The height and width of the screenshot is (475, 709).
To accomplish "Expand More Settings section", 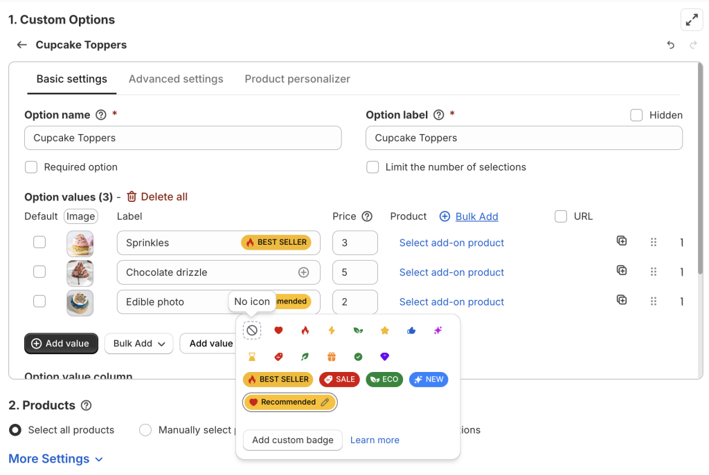I will pos(55,459).
